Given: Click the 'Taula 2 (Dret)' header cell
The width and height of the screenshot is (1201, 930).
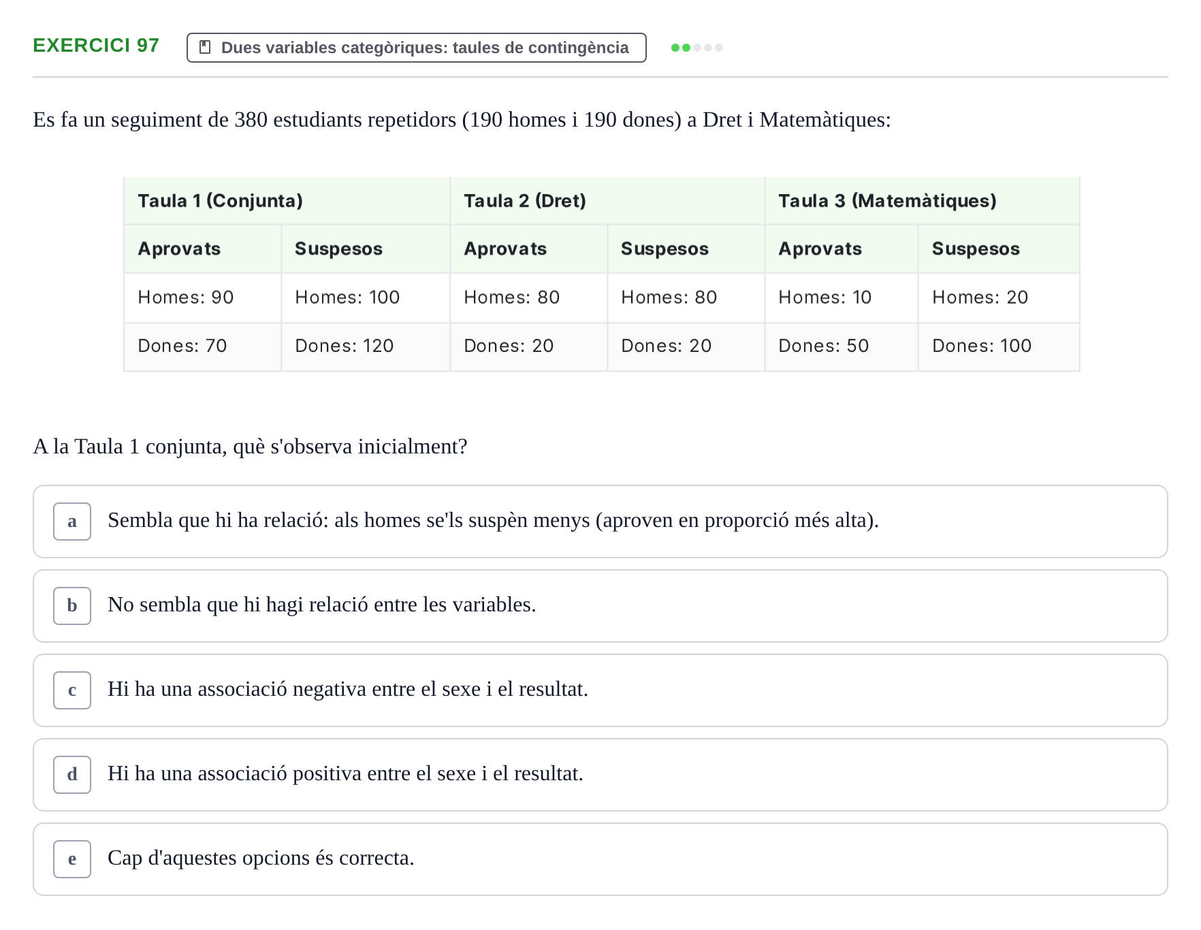Looking at the screenshot, I should 607,201.
